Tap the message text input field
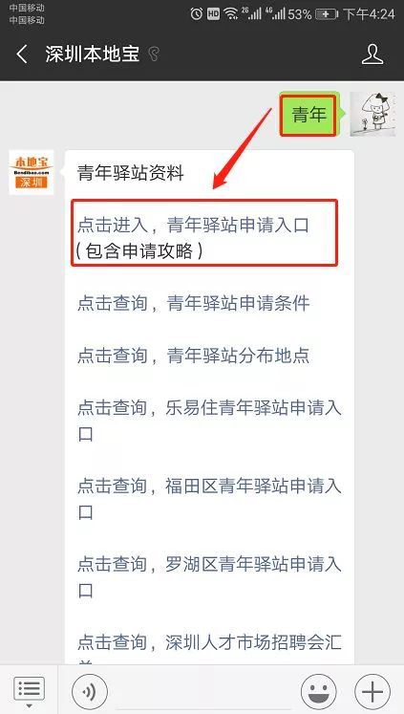This screenshot has width=404, height=714. (x=204, y=692)
